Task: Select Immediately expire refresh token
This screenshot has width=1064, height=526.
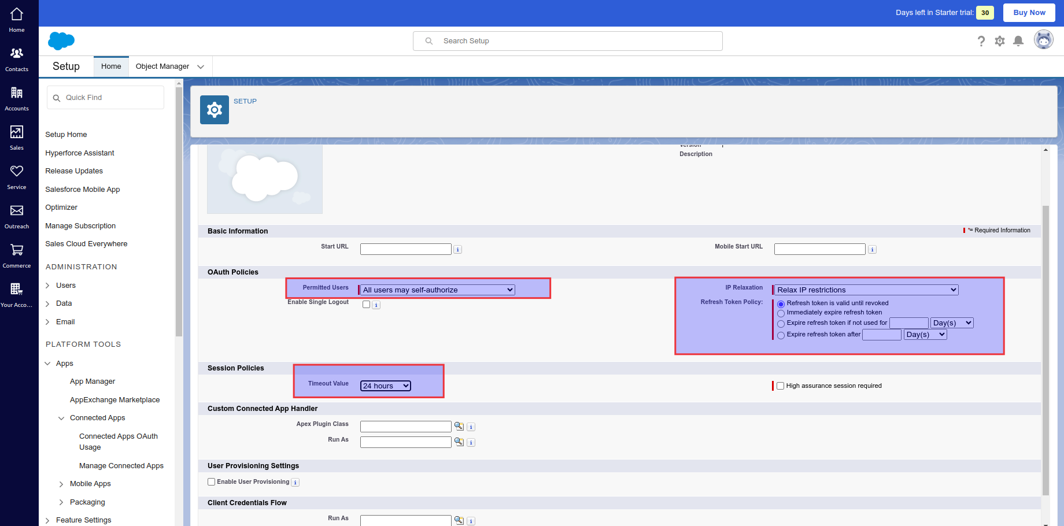Action: pyautogui.click(x=781, y=313)
